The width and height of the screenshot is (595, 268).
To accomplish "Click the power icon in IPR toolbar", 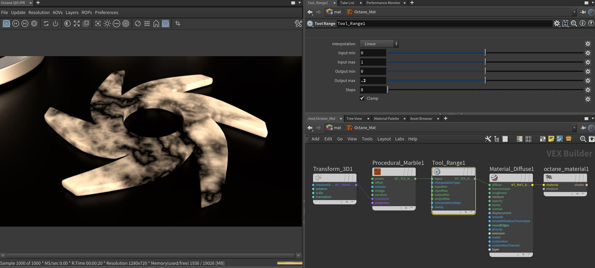I will (x=55, y=24).
